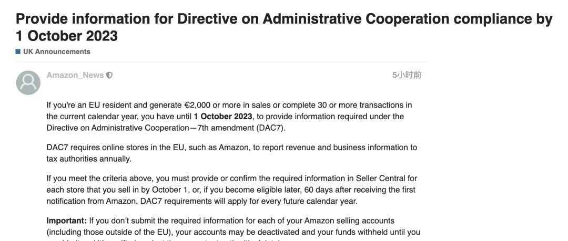The width and height of the screenshot is (568, 241).
Task: Click the moderator shield icon beside Amazon_News
Action: (x=109, y=75)
